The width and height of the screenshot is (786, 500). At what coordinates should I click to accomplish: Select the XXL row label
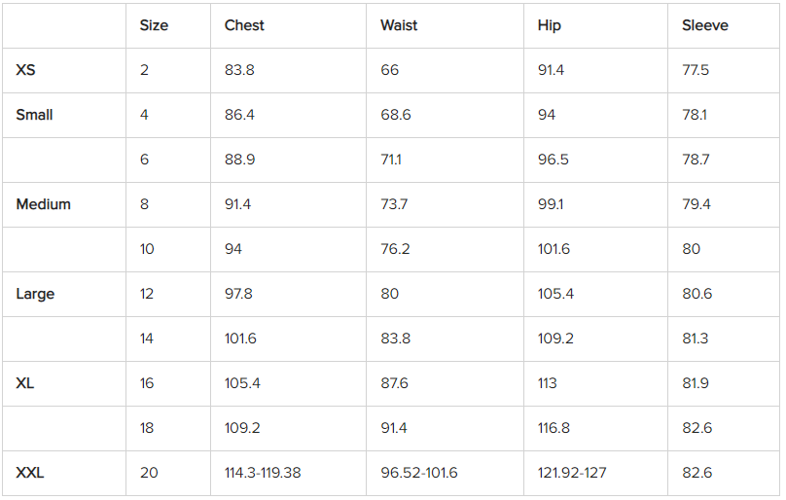click(x=30, y=474)
